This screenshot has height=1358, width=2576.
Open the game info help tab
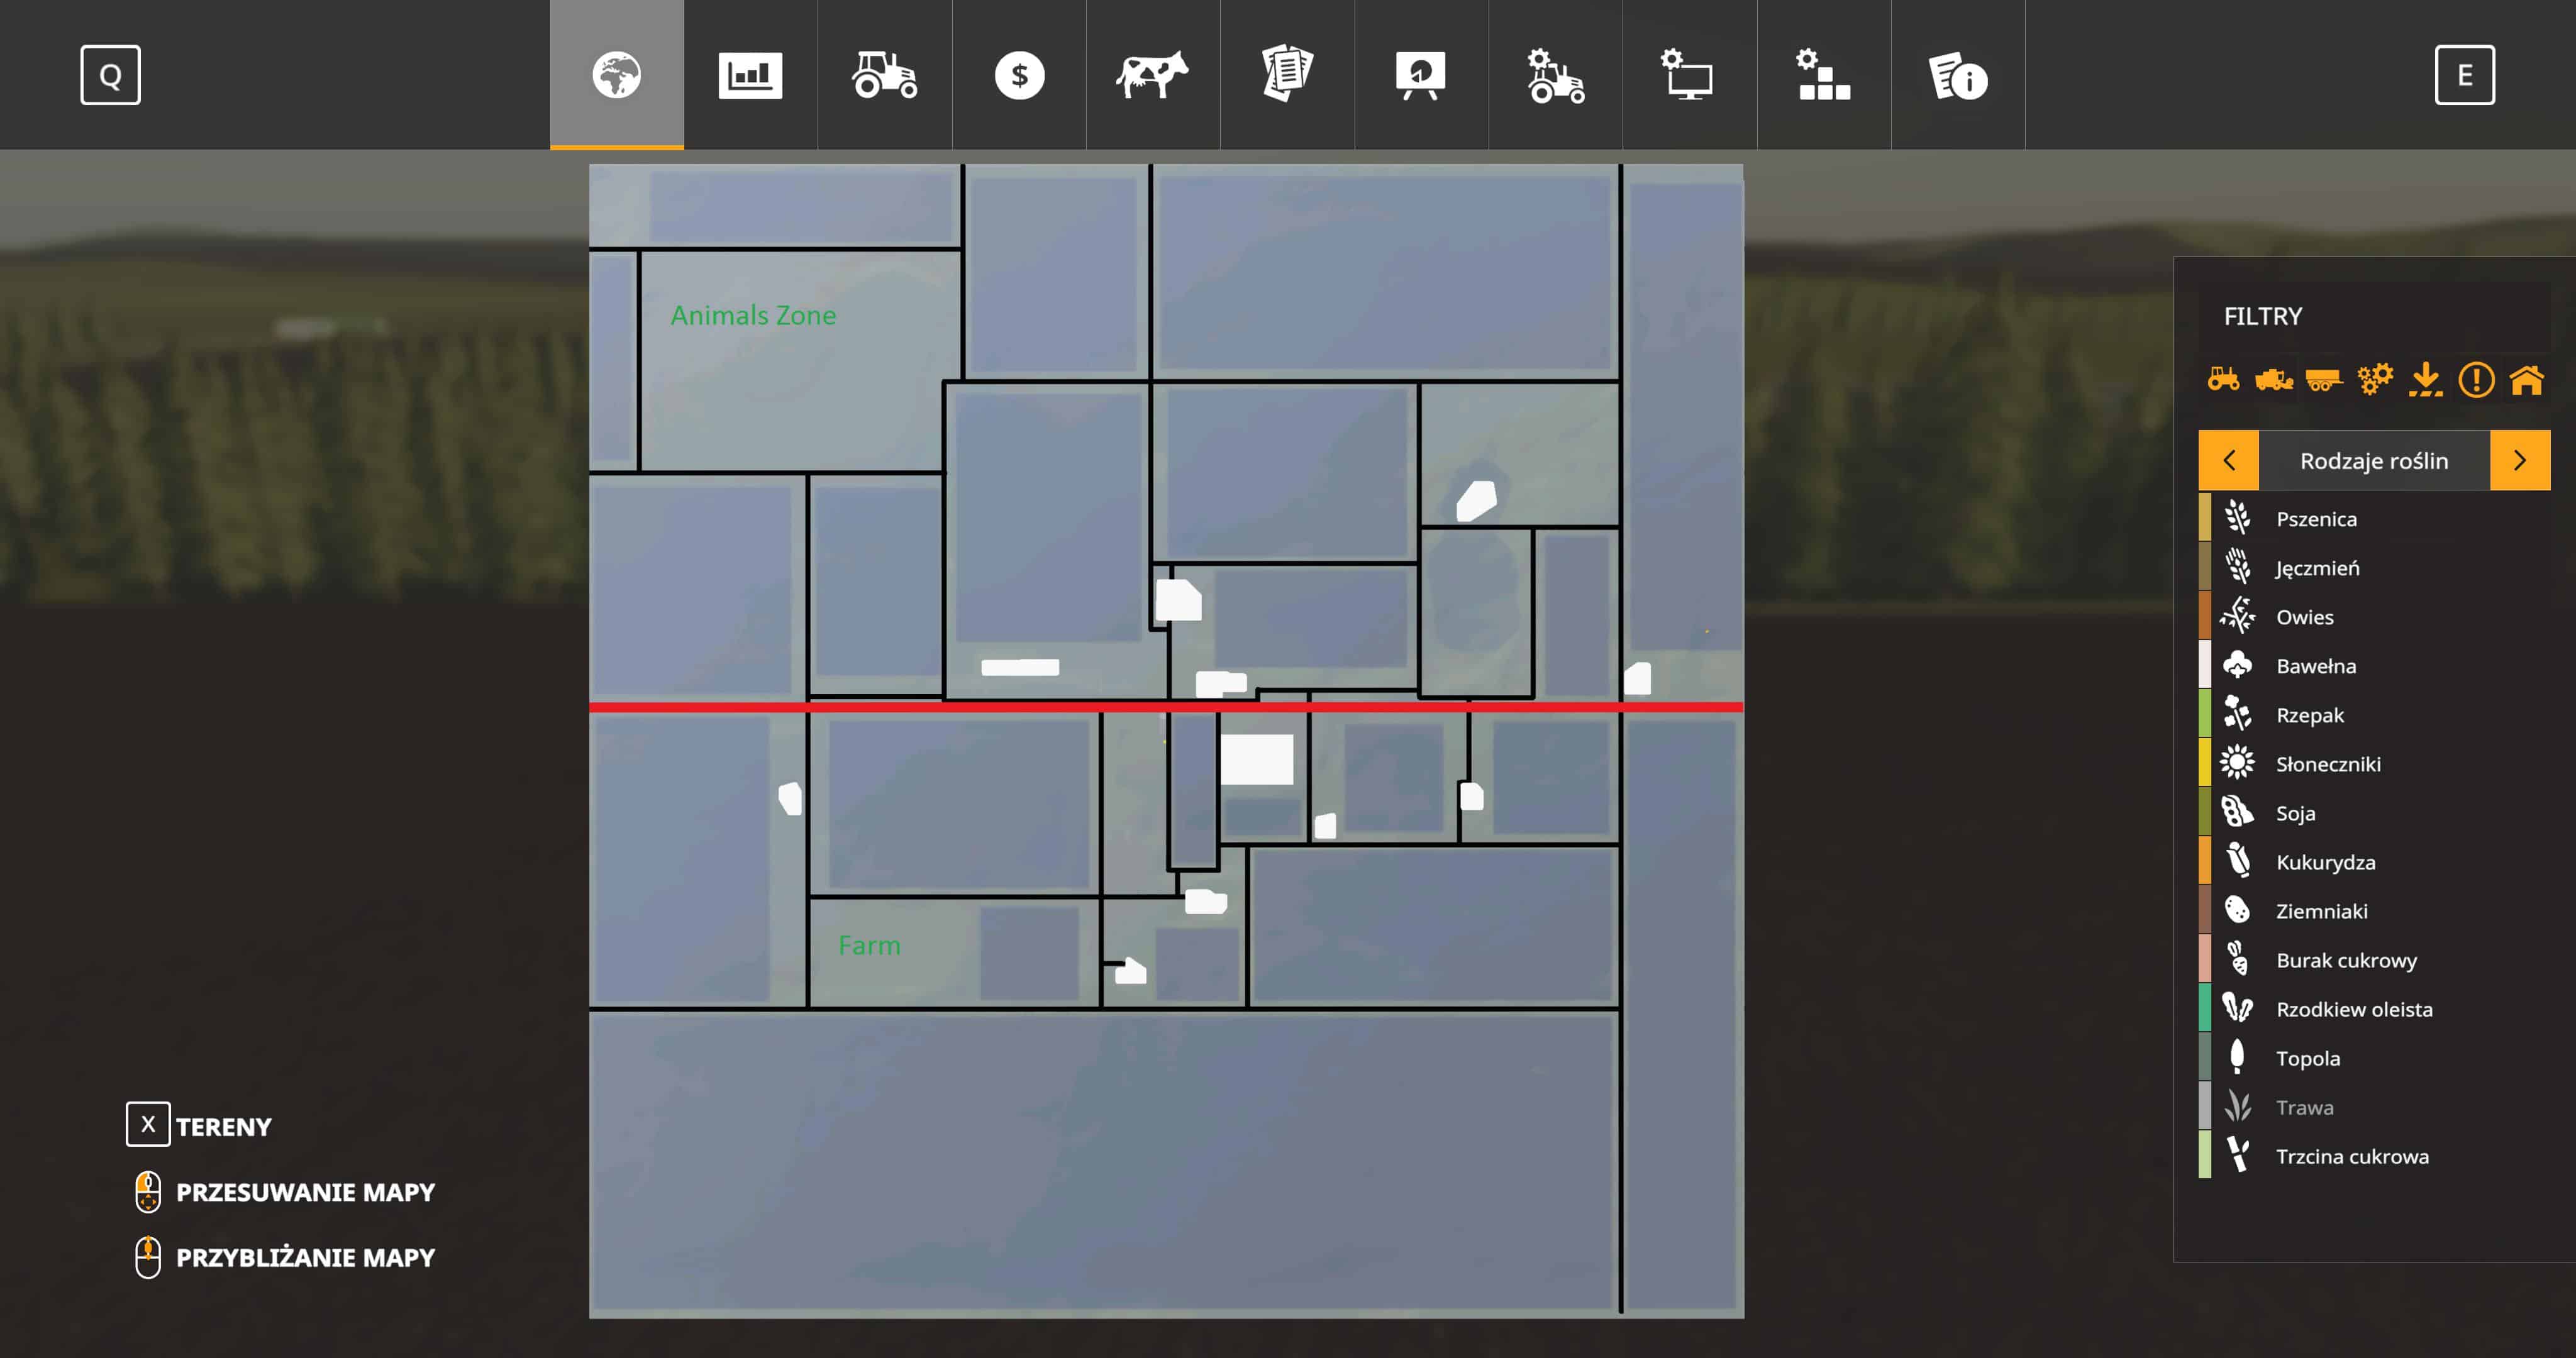1957,75
